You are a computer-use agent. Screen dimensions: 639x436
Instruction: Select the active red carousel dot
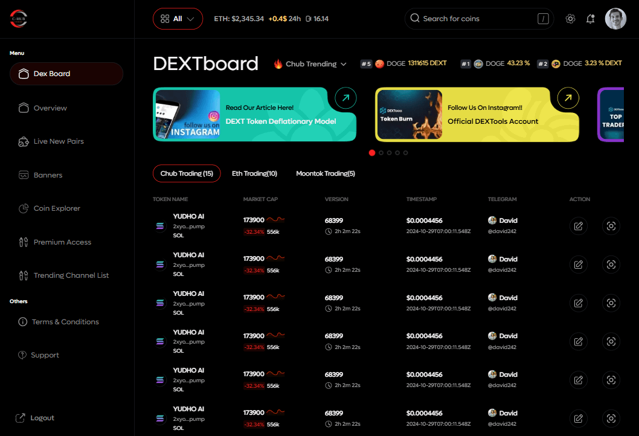pyautogui.click(x=372, y=153)
